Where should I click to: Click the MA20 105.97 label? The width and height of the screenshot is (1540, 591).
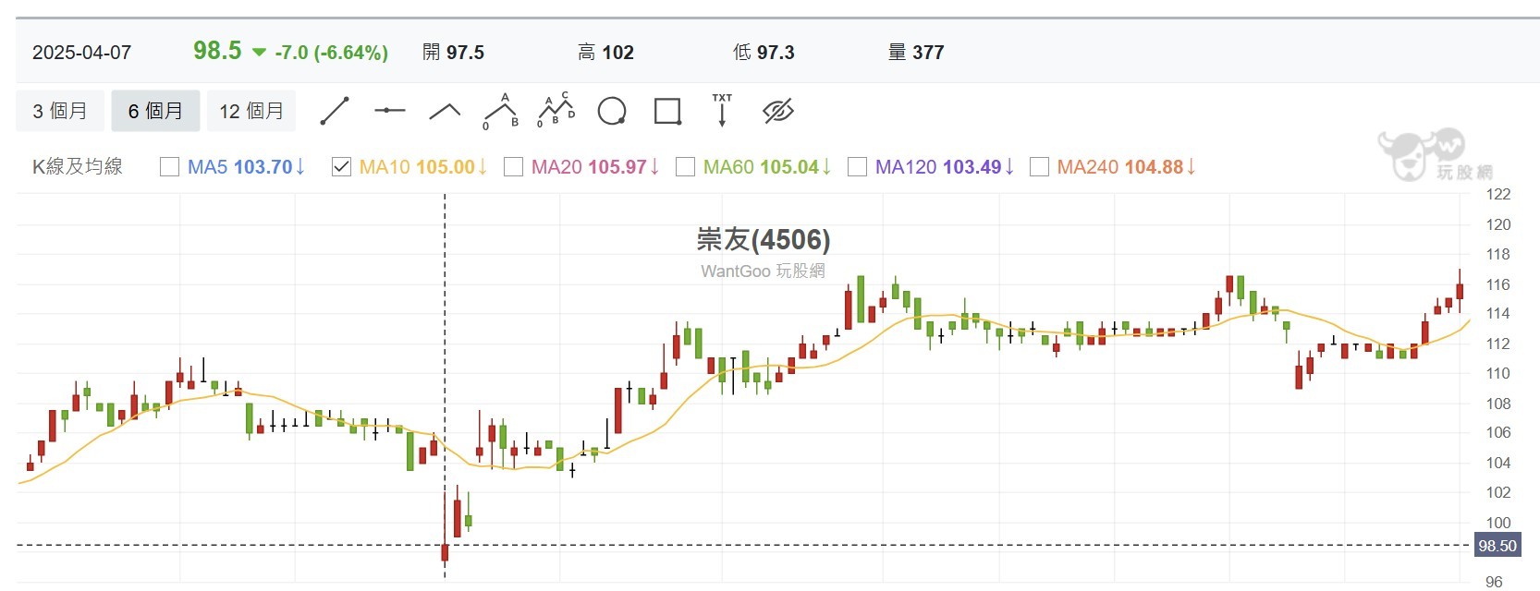pyautogui.click(x=595, y=167)
